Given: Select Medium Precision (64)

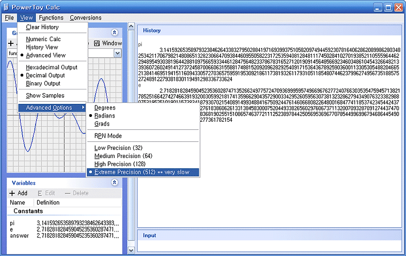Looking at the screenshot, I should click(143, 156).
